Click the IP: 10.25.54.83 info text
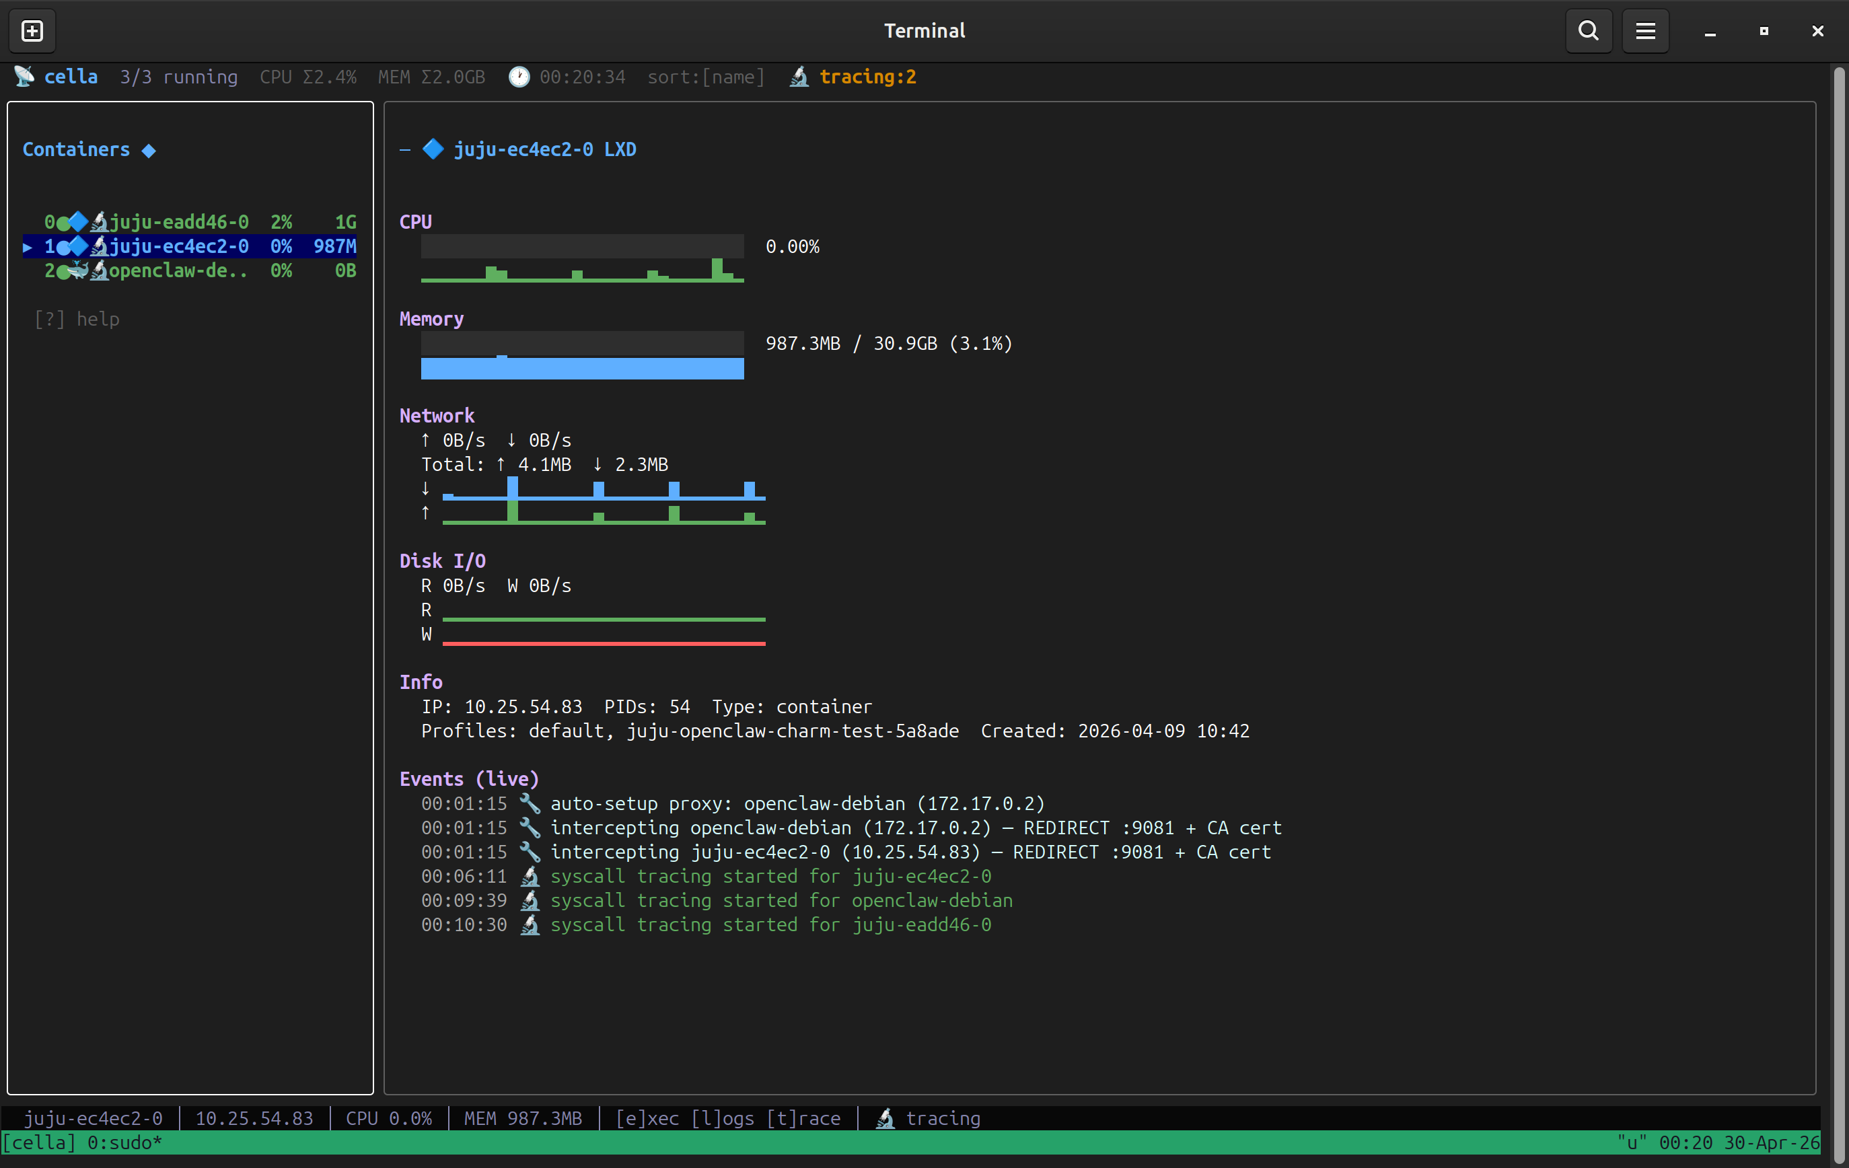Viewport: 1849px width, 1168px height. point(501,706)
